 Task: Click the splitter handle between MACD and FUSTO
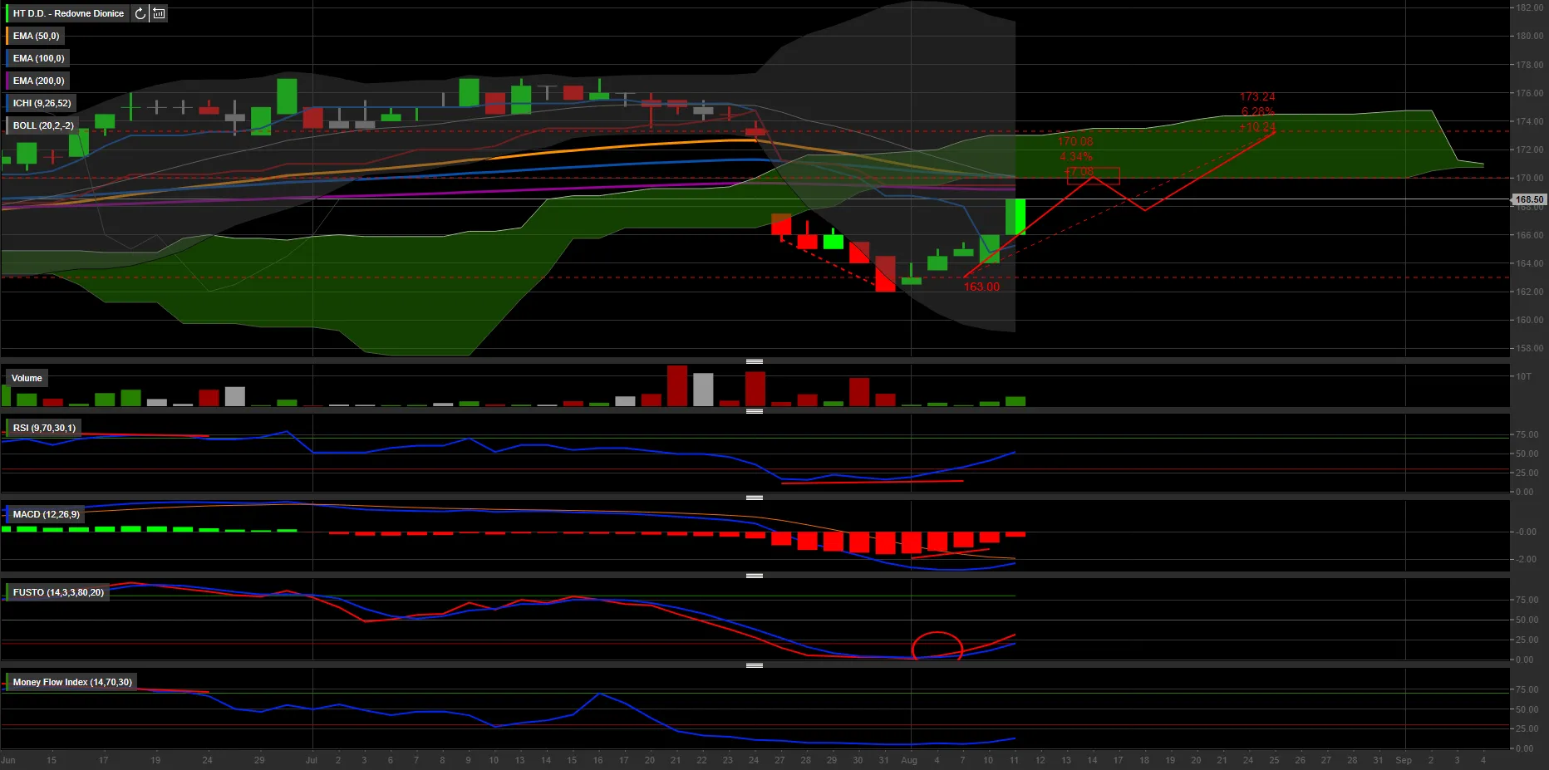755,576
